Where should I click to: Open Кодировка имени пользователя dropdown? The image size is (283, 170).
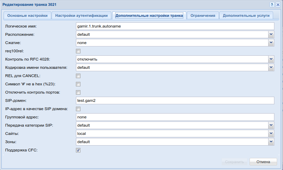(271, 67)
